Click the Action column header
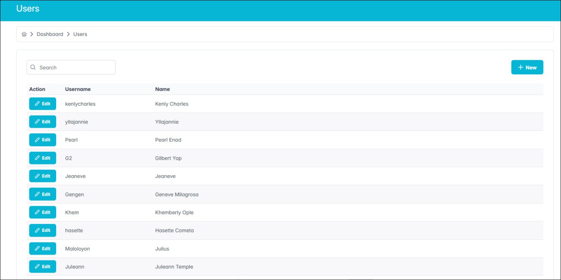561x280 pixels. click(37, 89)
